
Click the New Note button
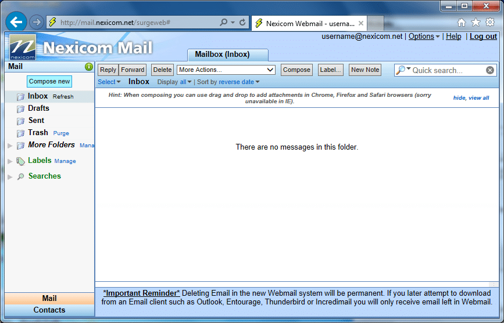point(365,70)
